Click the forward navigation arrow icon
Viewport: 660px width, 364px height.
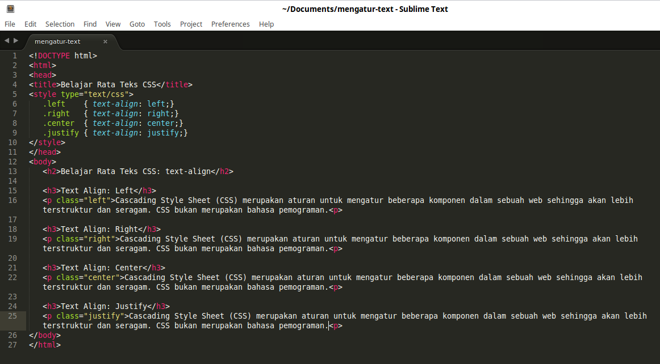point(15,40)
